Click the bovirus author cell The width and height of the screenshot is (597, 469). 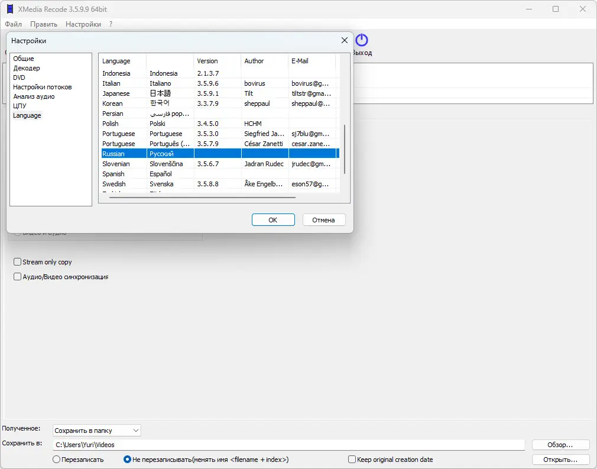tap(254, 83)
